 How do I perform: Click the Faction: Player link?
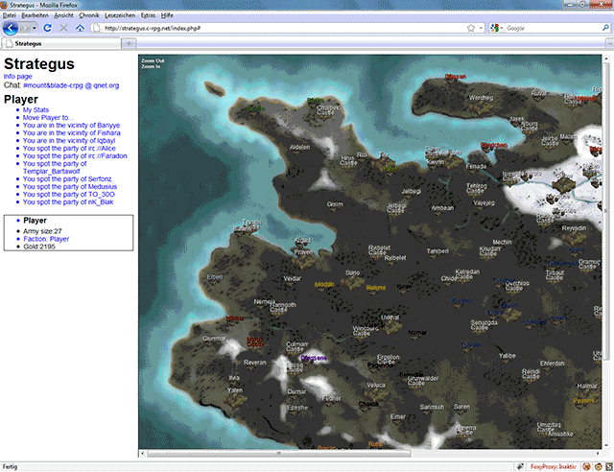pyautogui.click(x=46, y=239)
